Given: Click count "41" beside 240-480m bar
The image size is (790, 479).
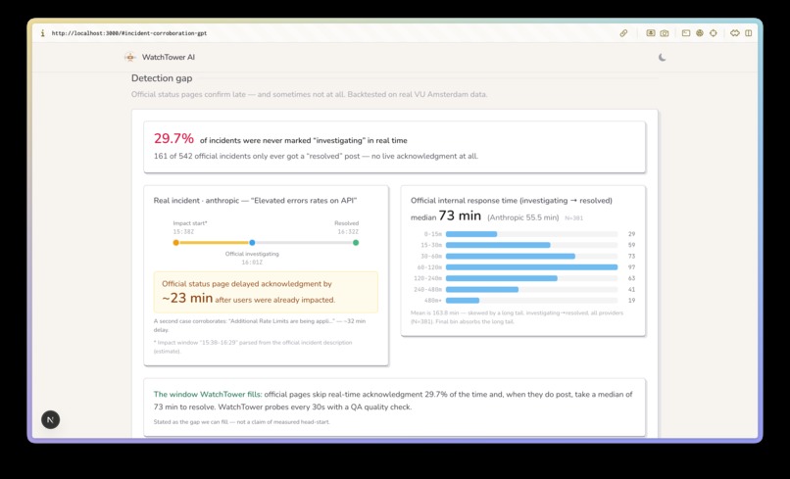Looking at the screenshot, I should coord(632,290).
